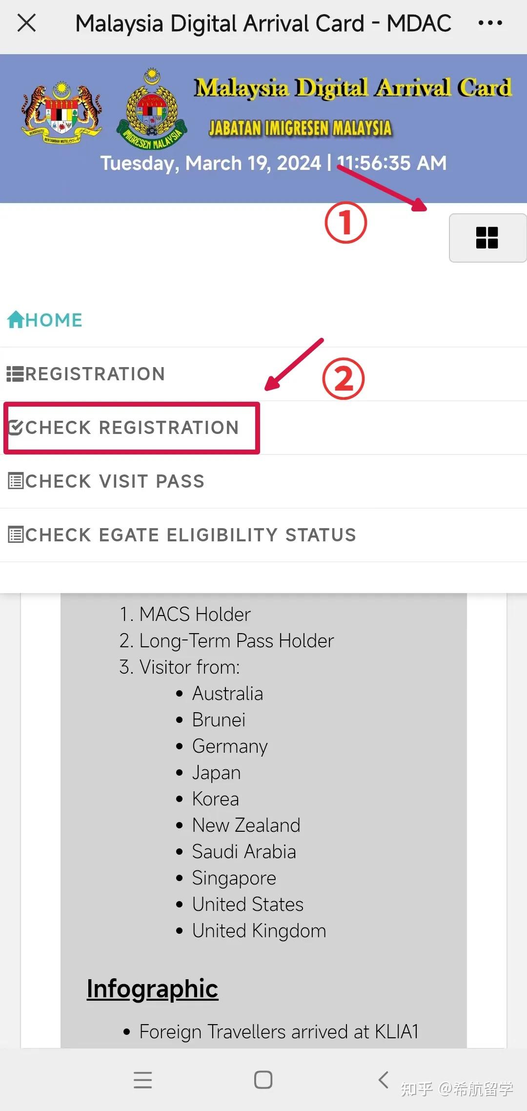Tap the Registration list icon
This screenshot has width=527, height=1111.
tap(15, 374)
